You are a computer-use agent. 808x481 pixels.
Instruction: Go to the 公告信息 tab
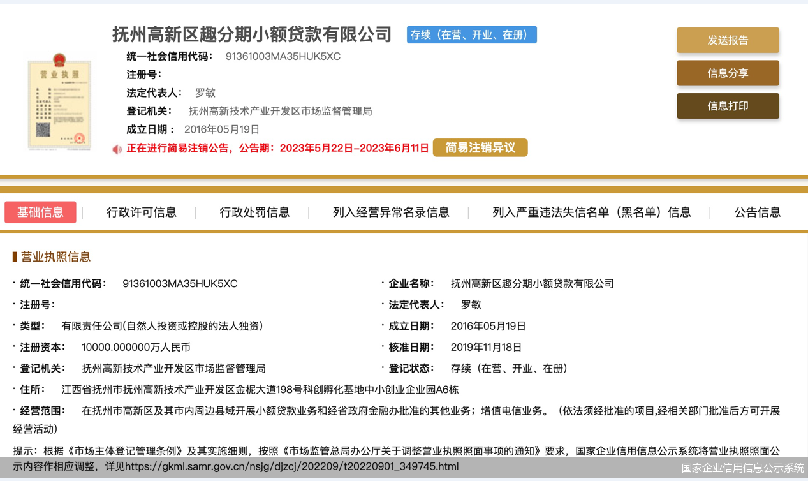pyautogui.click(x=757, y=212)
